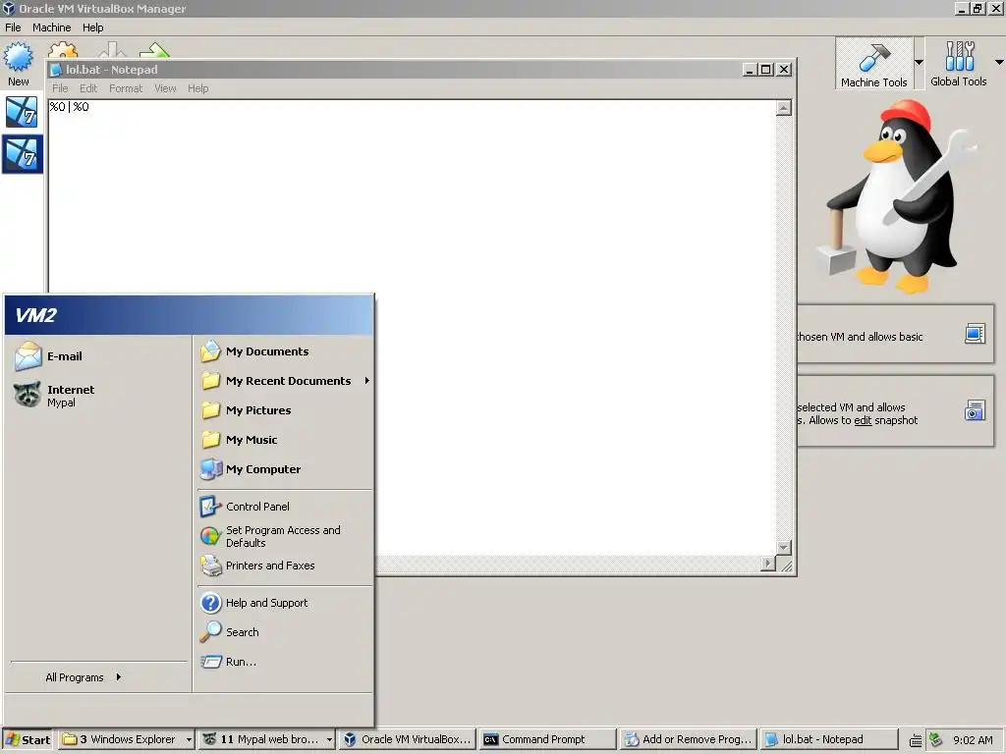The height and width of the screenshot is (754, 1006).
Task: Click inside the Notepad text area
Action: (412, 327)
